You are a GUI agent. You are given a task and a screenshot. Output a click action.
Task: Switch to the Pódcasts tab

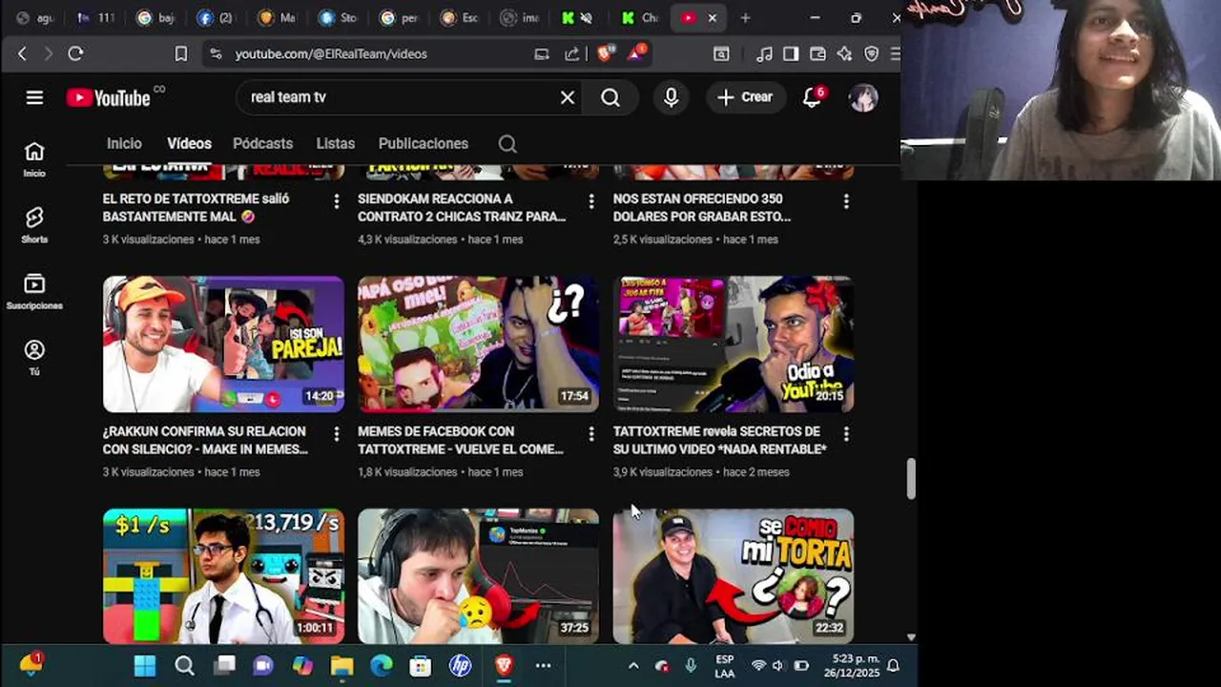tap(262, 143)
